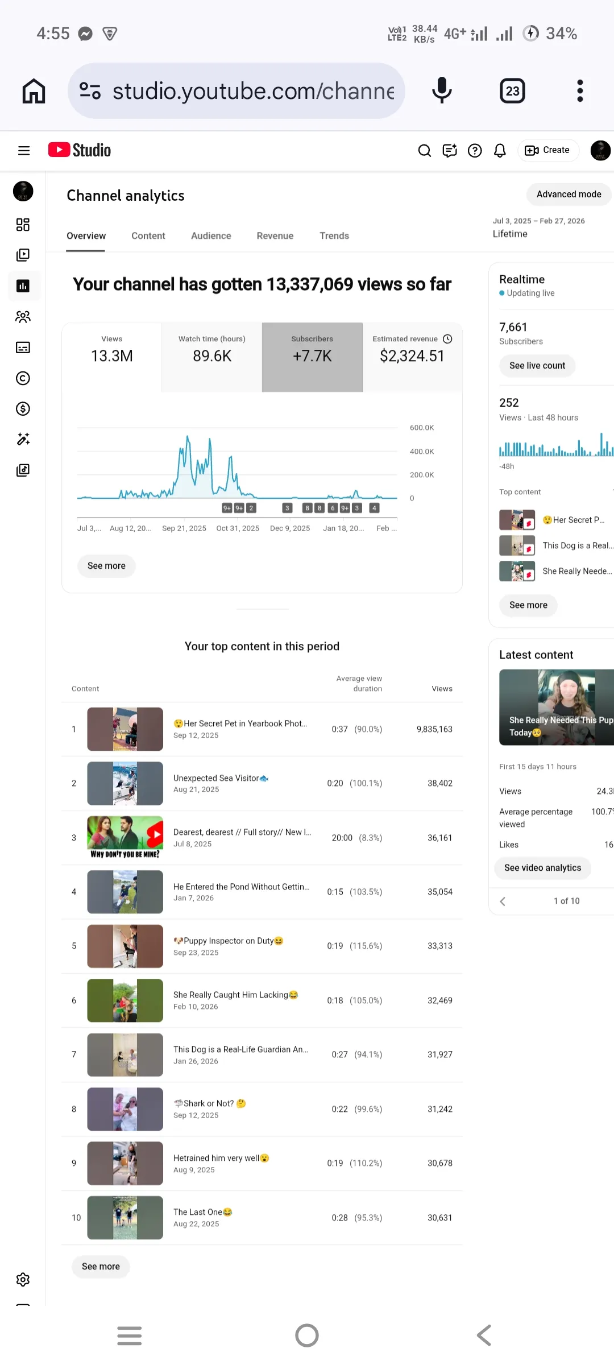Click chart marker labeled 4
Viewport: 614px width, 1365px height.
pos(374,508)
